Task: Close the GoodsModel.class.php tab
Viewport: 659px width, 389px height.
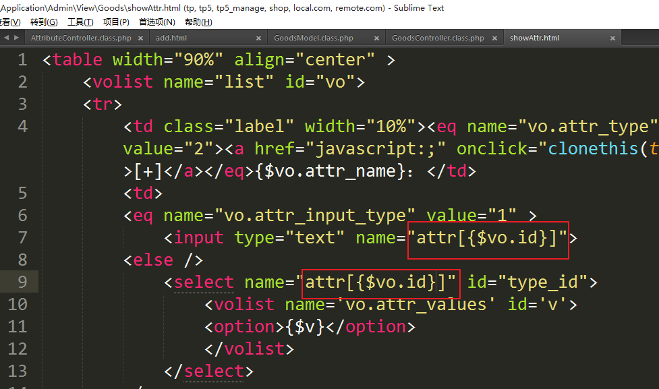Action: (x=376, y=38)
